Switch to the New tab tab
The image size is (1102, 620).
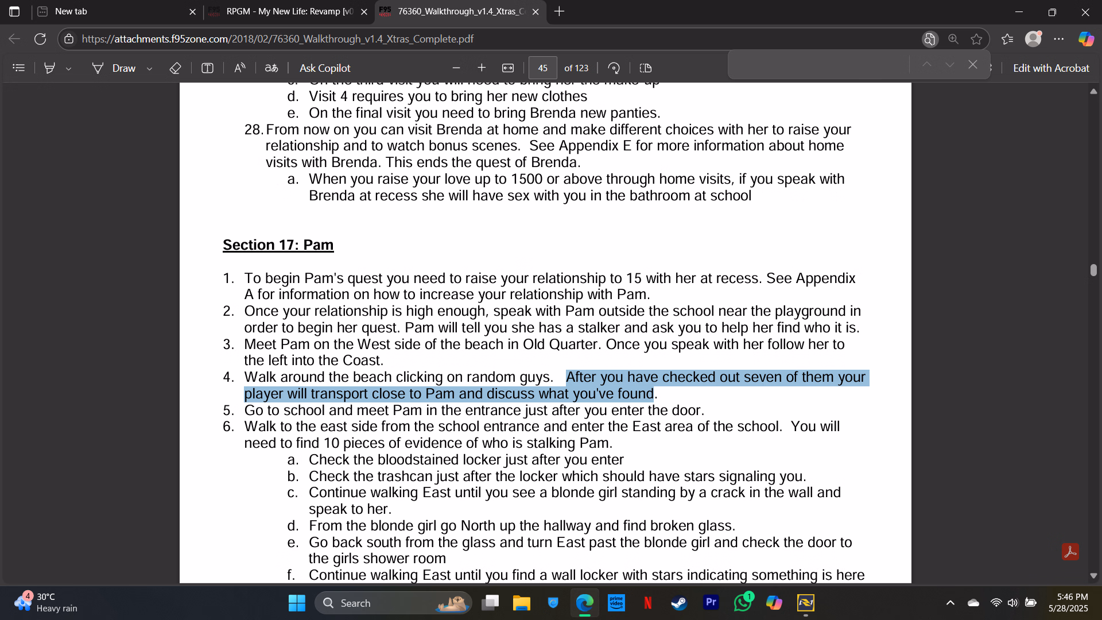(115, 11)
